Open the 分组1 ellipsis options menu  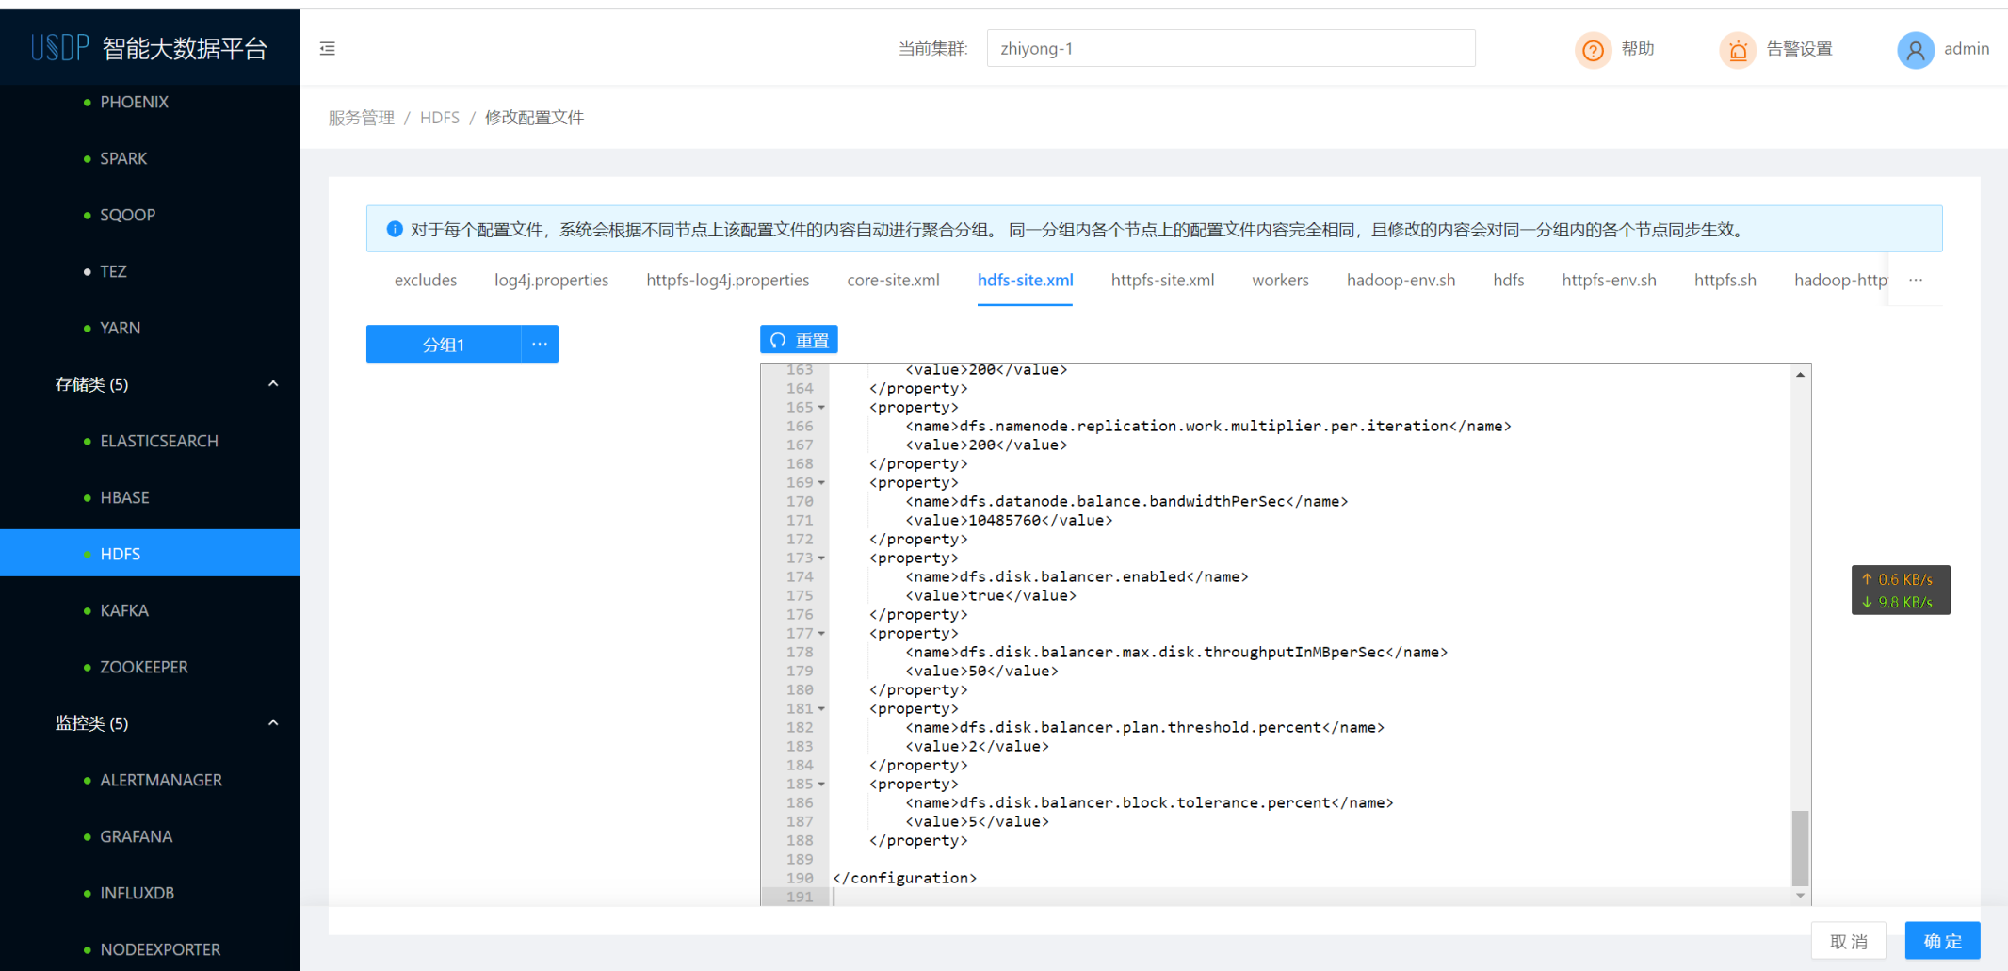tap(539, 344)
